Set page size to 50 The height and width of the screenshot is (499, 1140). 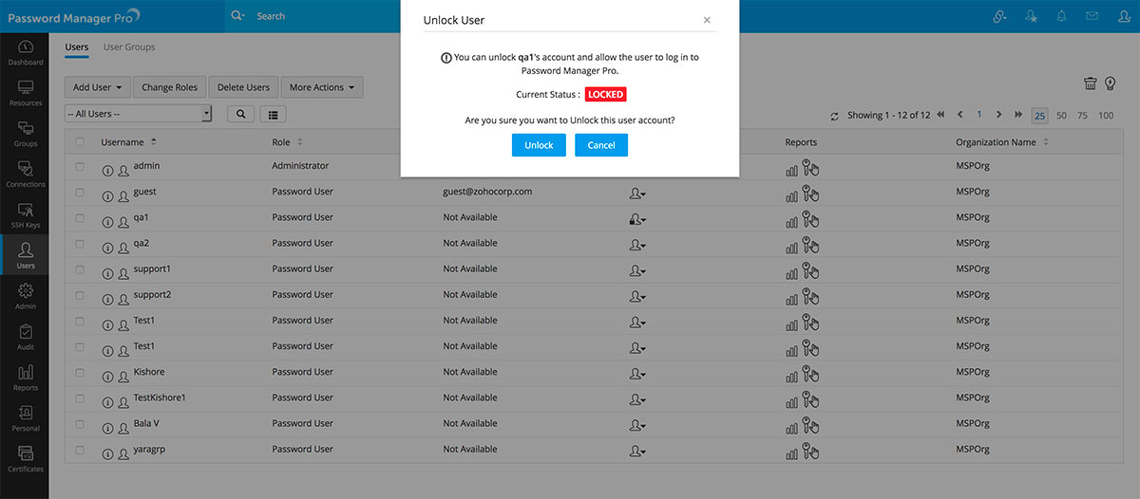(x=1061, y=116)
